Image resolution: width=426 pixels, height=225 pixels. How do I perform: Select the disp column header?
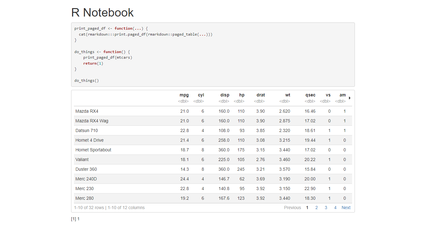[225, 95]
